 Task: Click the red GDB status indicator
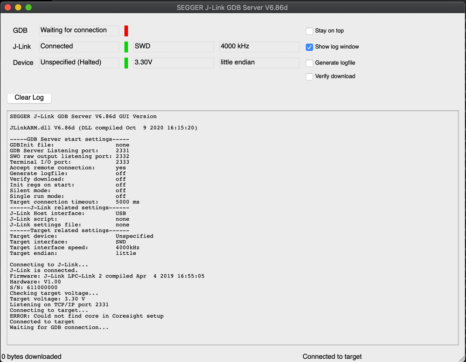click(x=126, y=31)
